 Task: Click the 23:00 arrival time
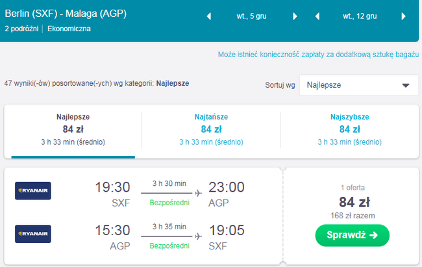227,187
